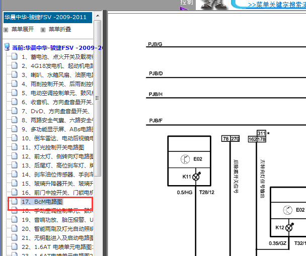This screenshot has width=306, height=256.
Task: Click the 178 reference box in diagram
Action: pos(262,139)
